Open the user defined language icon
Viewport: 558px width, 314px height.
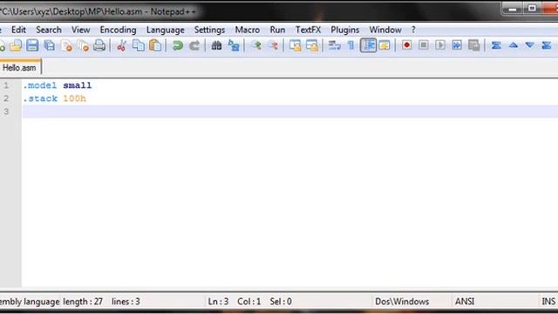coord(384,45)
